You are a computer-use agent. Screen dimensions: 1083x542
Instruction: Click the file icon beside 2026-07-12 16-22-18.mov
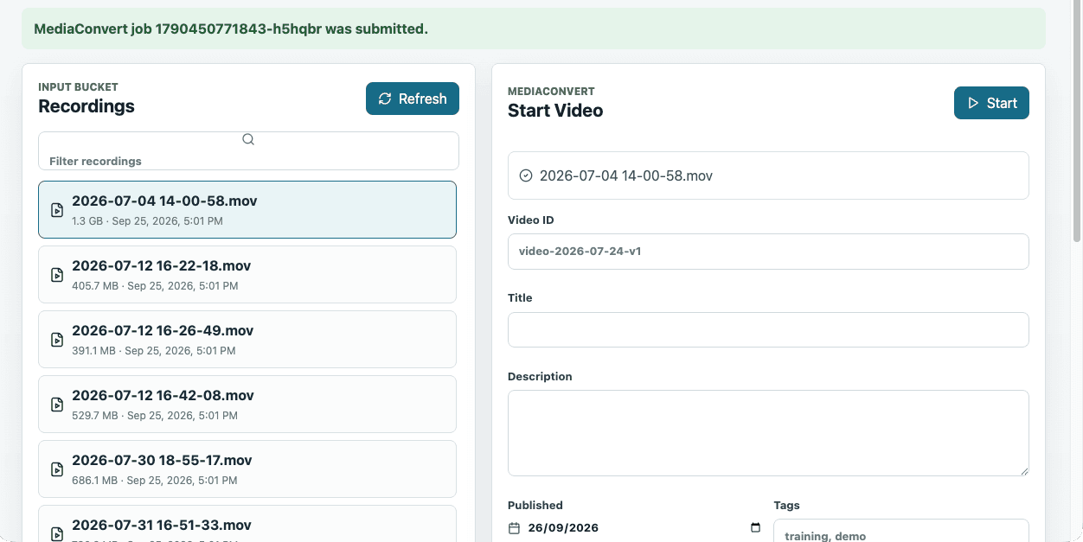(57, 275)
